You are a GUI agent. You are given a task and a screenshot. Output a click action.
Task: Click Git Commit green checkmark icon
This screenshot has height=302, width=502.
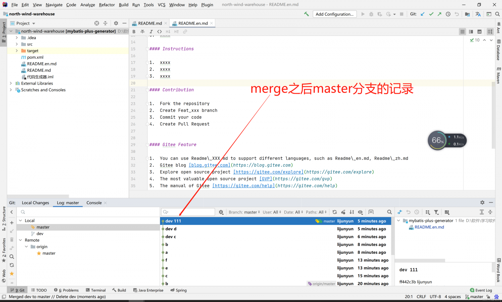coord(431,14)
